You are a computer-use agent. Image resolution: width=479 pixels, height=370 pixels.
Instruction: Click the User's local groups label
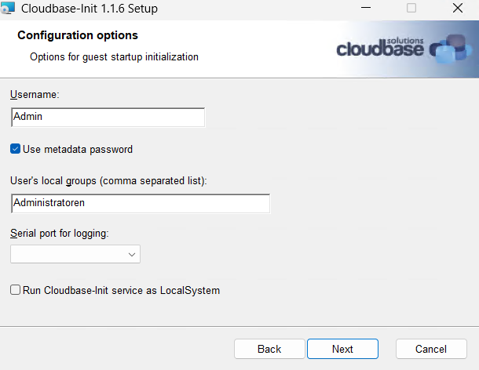click(108, 181)
